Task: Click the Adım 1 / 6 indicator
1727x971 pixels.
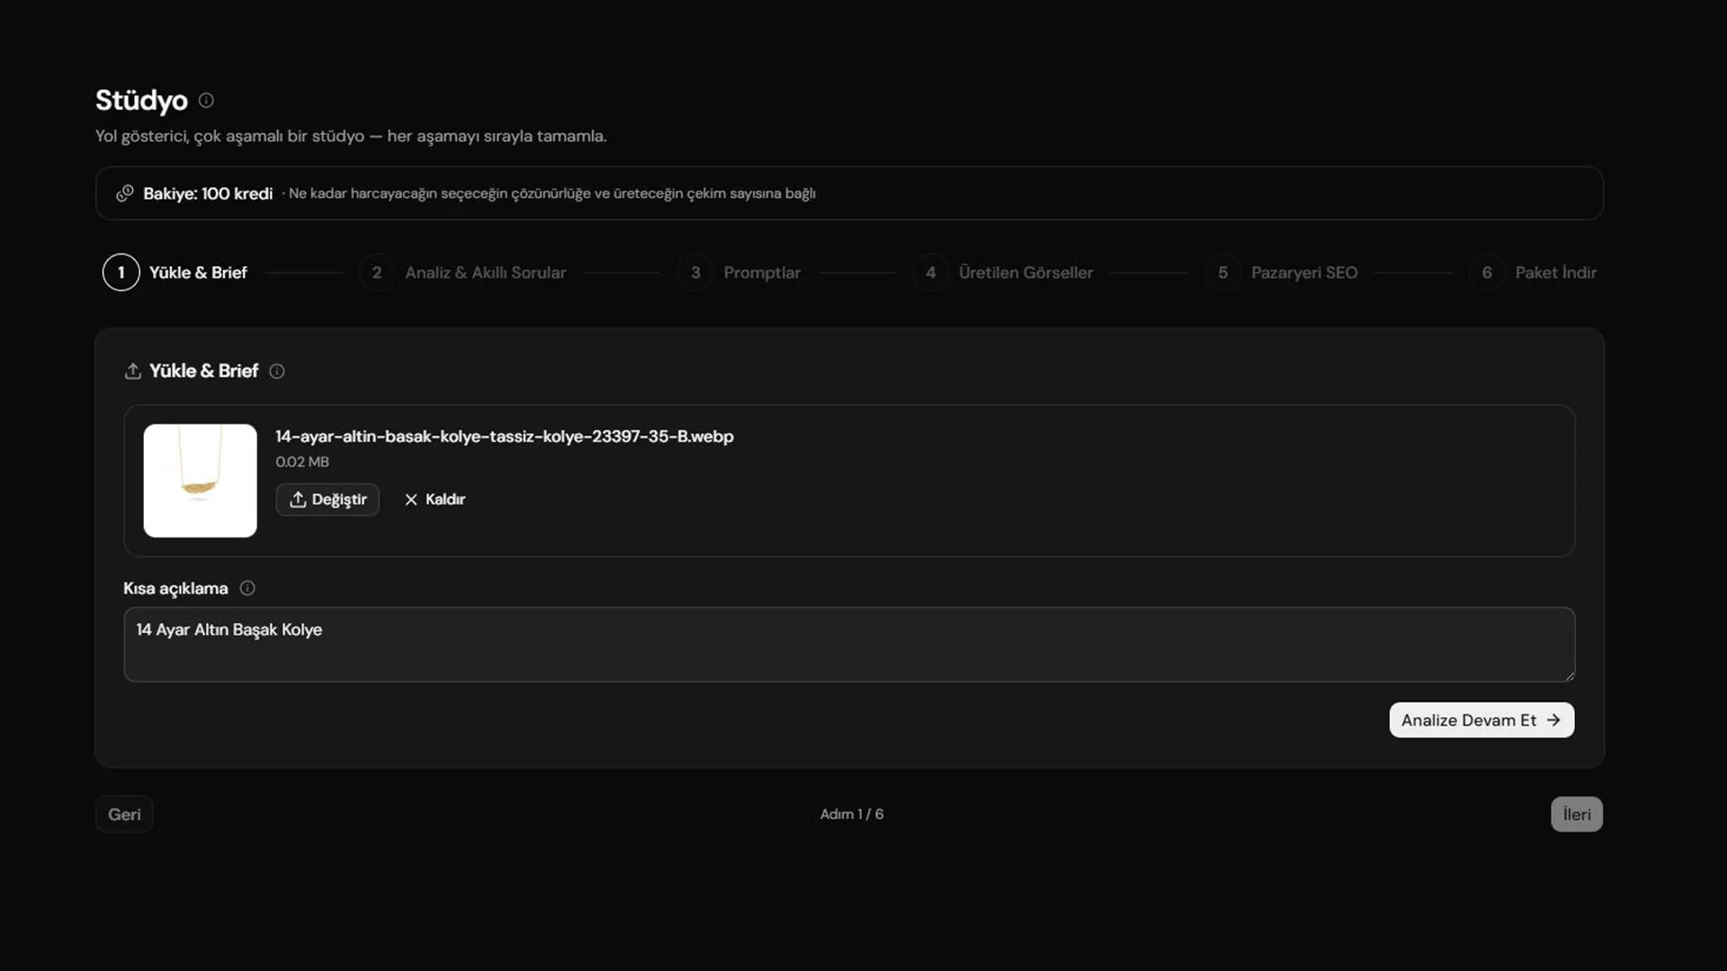Action: pyautogui.click(x=852, y=815)
